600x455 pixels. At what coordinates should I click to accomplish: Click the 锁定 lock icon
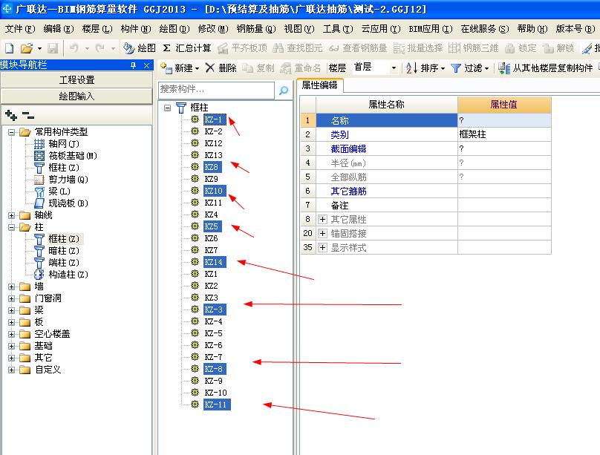point(521,48)
